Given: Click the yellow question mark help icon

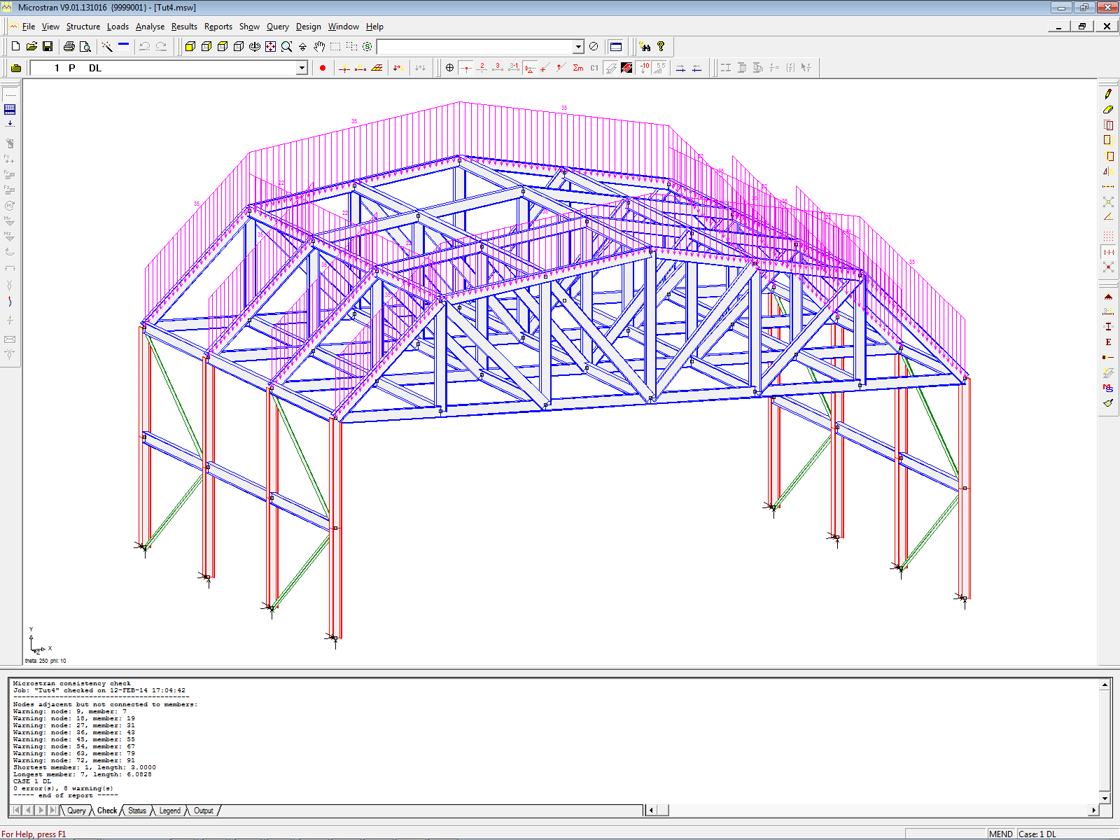Looking at the screenshot, I should pos(661,46).
